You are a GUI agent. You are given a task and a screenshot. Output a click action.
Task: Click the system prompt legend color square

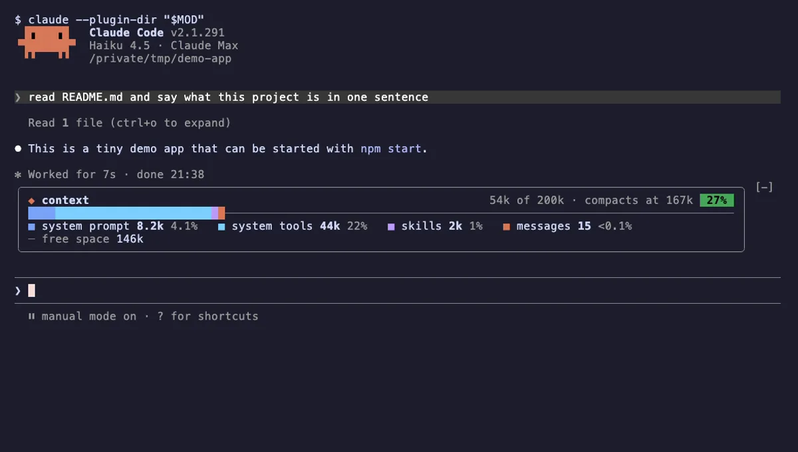[x=32, y=227]
